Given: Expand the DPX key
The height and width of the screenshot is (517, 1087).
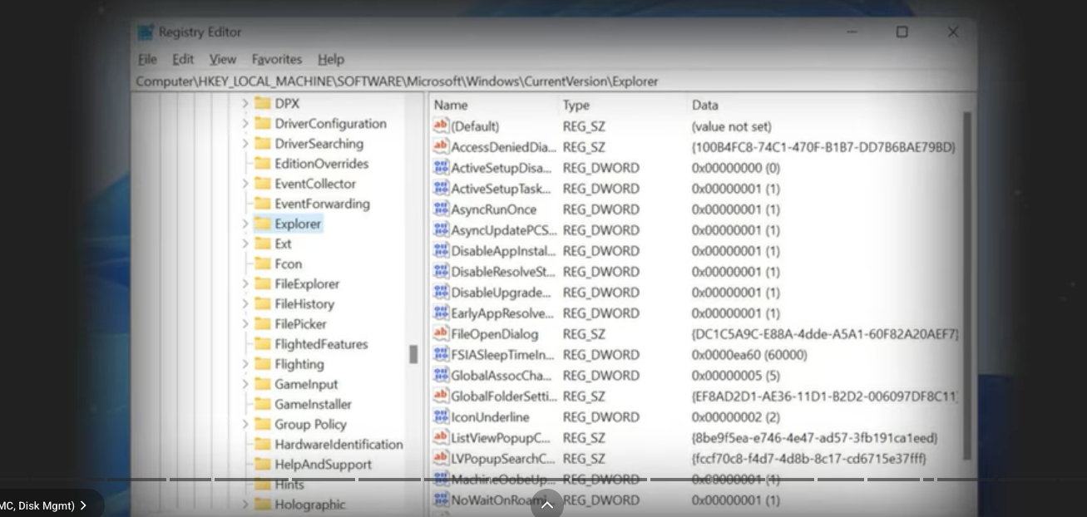Looking at the screenshot, I should click(x=245, y=104).
